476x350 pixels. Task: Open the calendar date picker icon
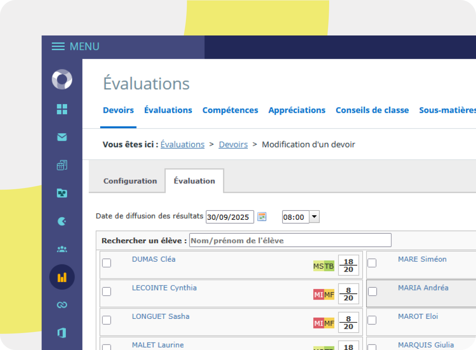[262, 217]
